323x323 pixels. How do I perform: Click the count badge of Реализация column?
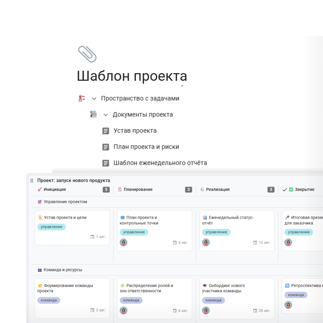271,190
